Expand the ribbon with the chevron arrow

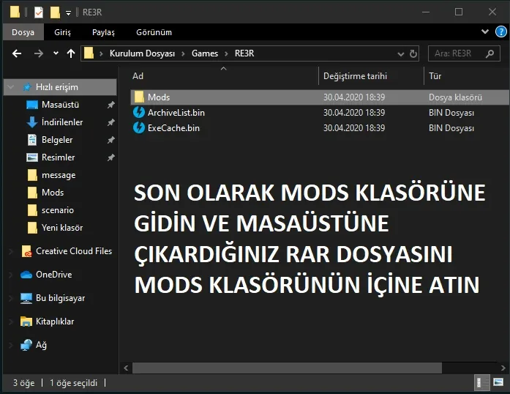point(485,32)
